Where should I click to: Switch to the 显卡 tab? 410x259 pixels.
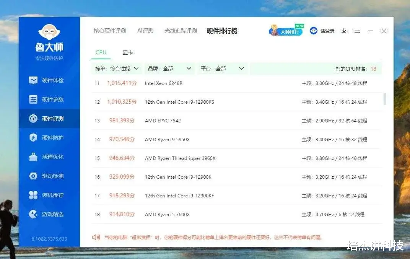pos(128,52)
